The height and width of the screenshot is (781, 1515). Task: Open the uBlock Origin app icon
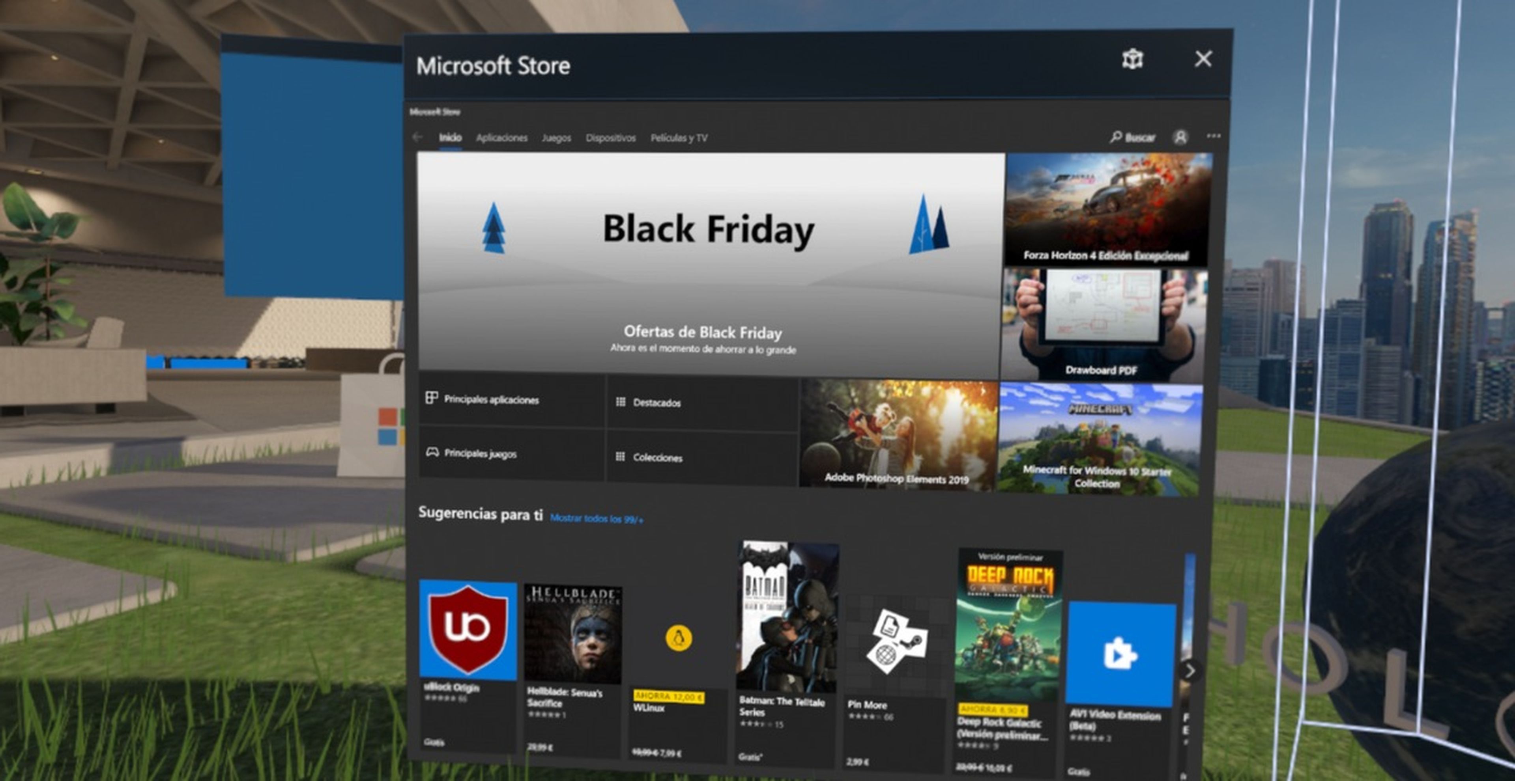(468, 630)
